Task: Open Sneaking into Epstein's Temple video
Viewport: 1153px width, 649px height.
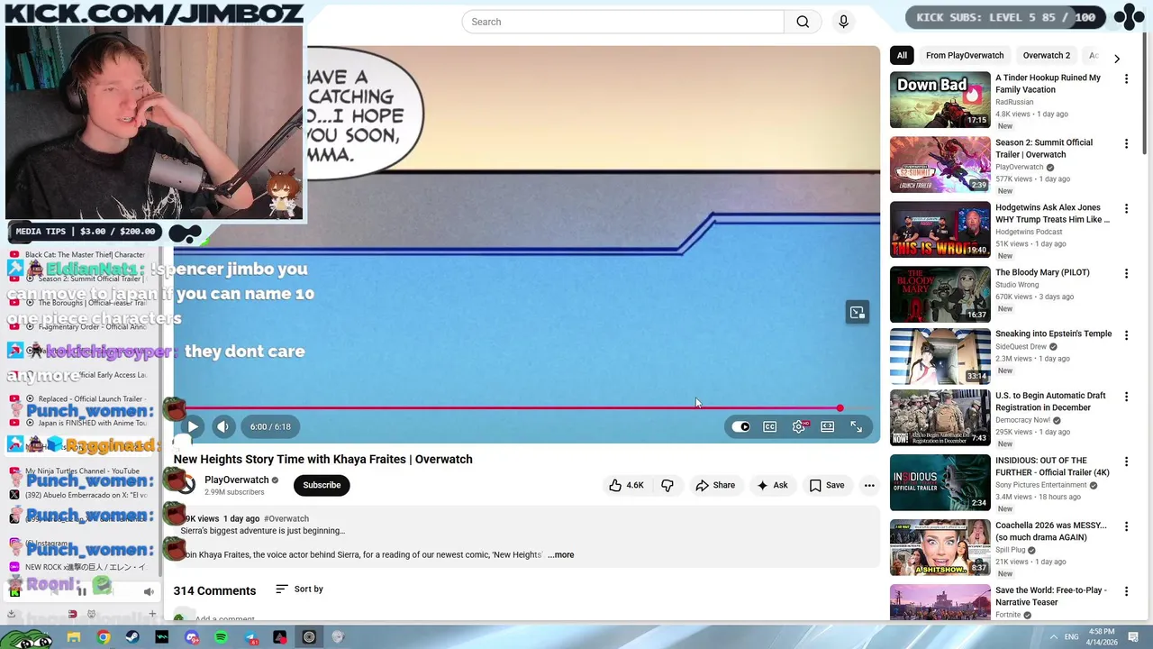Action: point(1053,334)
